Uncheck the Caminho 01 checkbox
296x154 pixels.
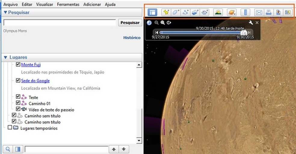(x=18, y=103)
